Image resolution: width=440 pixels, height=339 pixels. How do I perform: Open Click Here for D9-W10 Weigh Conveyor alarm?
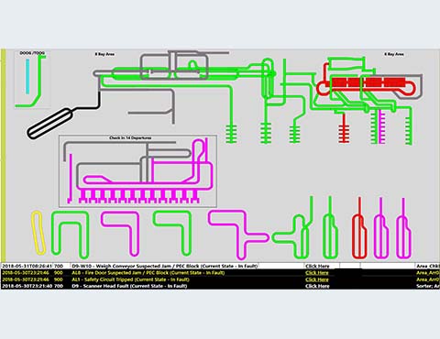pyautogui.click(x=317, y=266)
